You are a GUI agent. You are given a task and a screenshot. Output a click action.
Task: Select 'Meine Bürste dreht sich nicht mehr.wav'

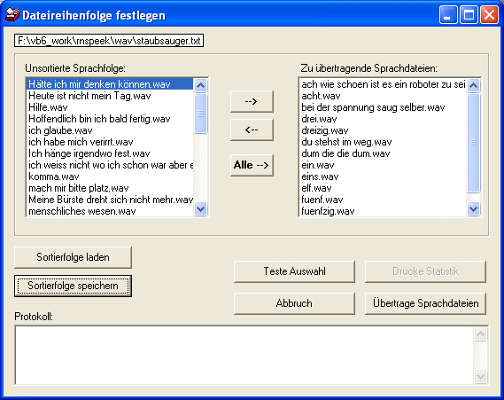point(110,200)
